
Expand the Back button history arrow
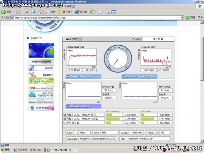[13, 12]
